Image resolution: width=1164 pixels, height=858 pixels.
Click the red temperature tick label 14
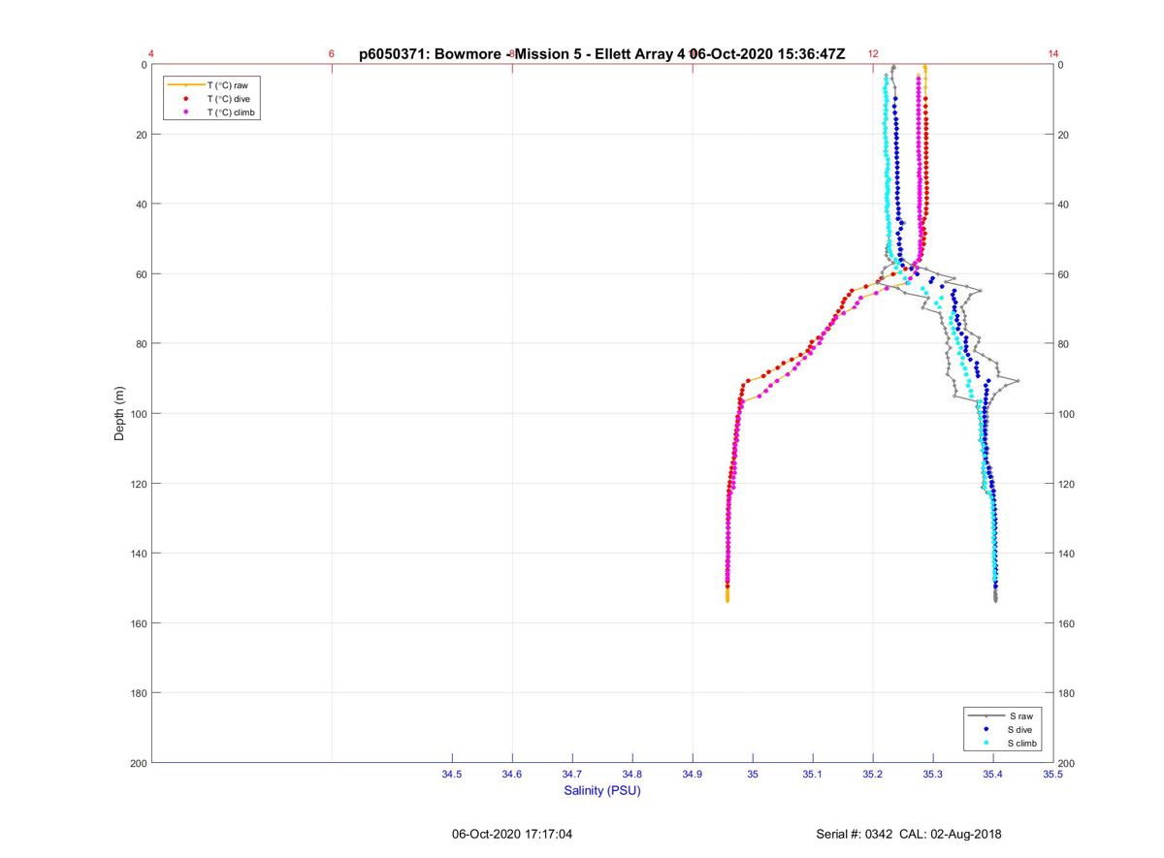pyautogui.click(x=1053, y=54)
